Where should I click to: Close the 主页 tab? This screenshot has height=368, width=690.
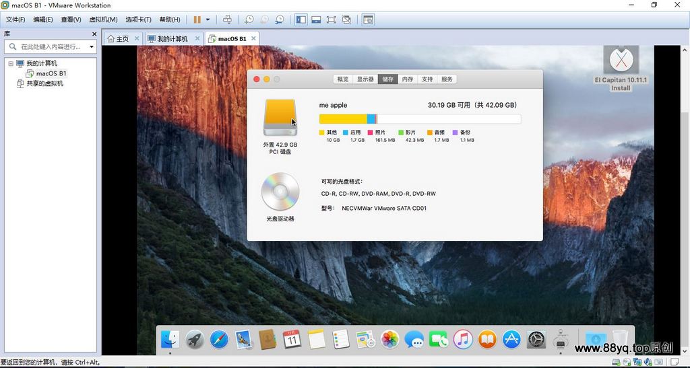(136, 38)
